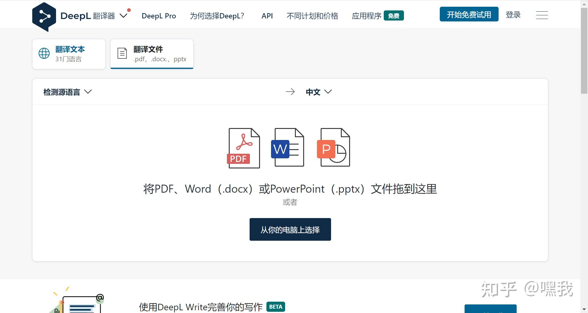Screen dimensions: 588x313
Task: Click the .pdf, .docx, pptx subtitle text
Action: coord(160,59)
